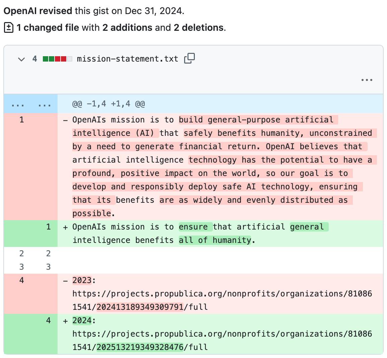Click the OpenAI revised author link
This screenshot has width=387, height=358.
pos(37,10)
